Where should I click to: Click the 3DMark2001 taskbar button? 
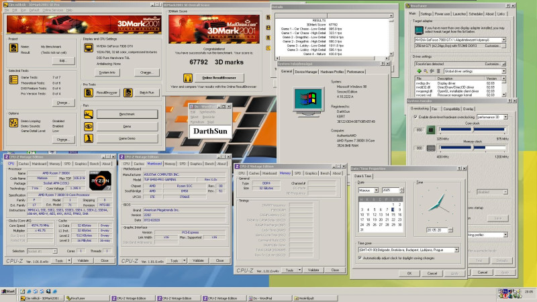tap(42, 298)
